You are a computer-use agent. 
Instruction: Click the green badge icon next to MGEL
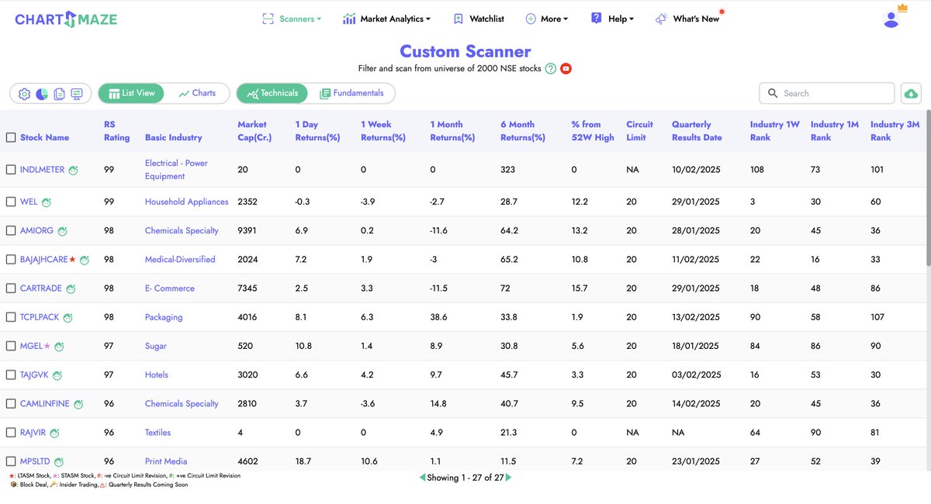pyautogui.click(x=59, y=347)
